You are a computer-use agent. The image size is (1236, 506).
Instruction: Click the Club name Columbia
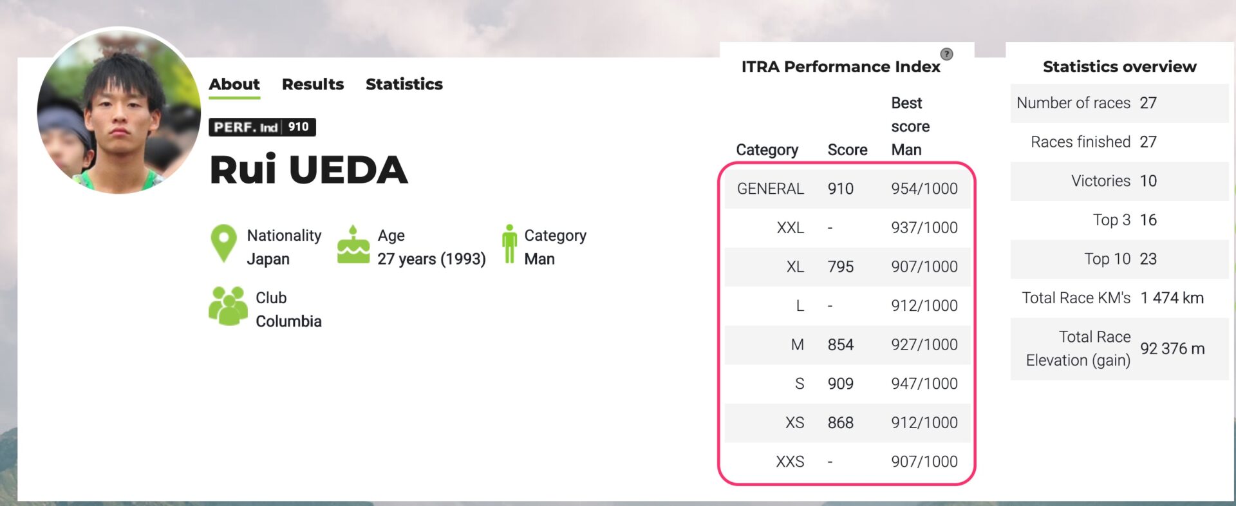(x=288, y=321)
